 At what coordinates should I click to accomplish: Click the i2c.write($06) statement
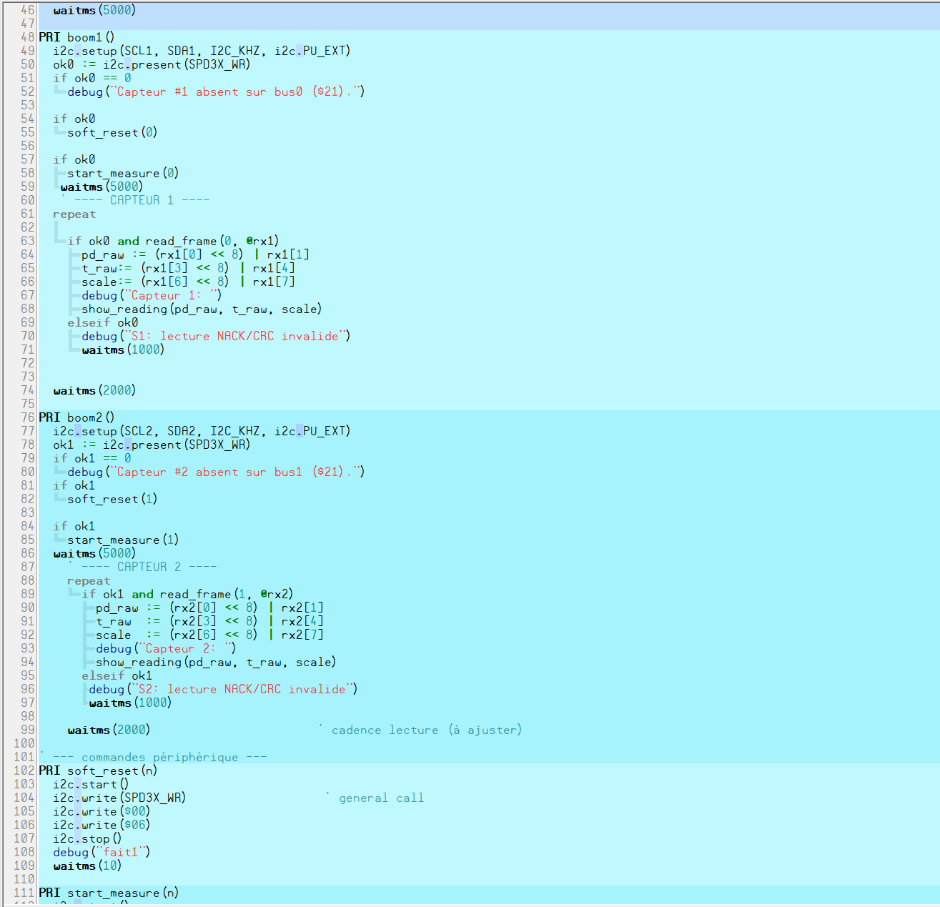click(102, 825)
